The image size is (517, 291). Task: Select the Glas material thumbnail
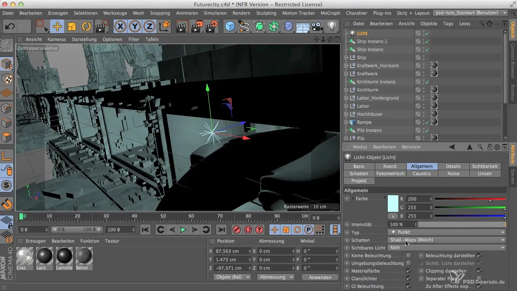(25, 256)
